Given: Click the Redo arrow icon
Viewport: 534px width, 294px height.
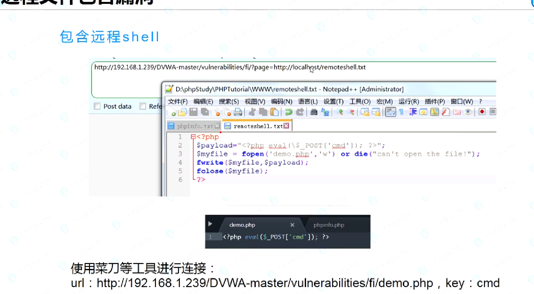Looking at the screenshot, I should point(300,112).
